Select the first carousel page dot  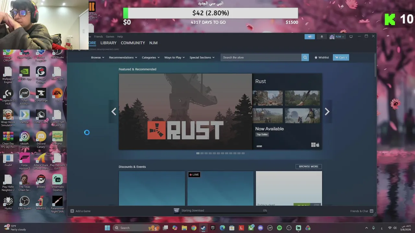coord(198,153)
